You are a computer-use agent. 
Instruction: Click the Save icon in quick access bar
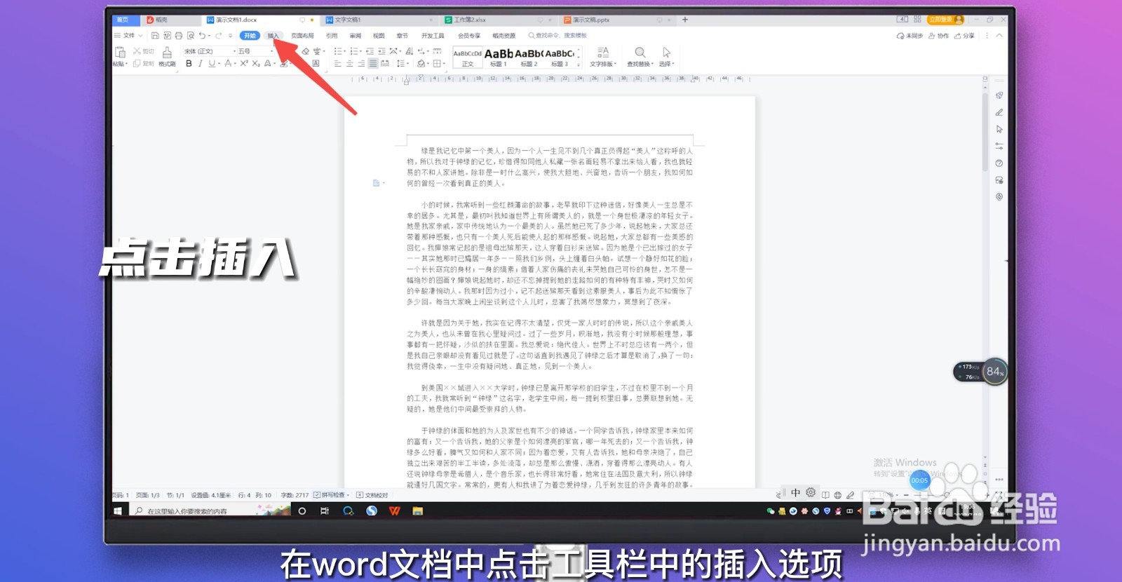(x=155, y=35)
